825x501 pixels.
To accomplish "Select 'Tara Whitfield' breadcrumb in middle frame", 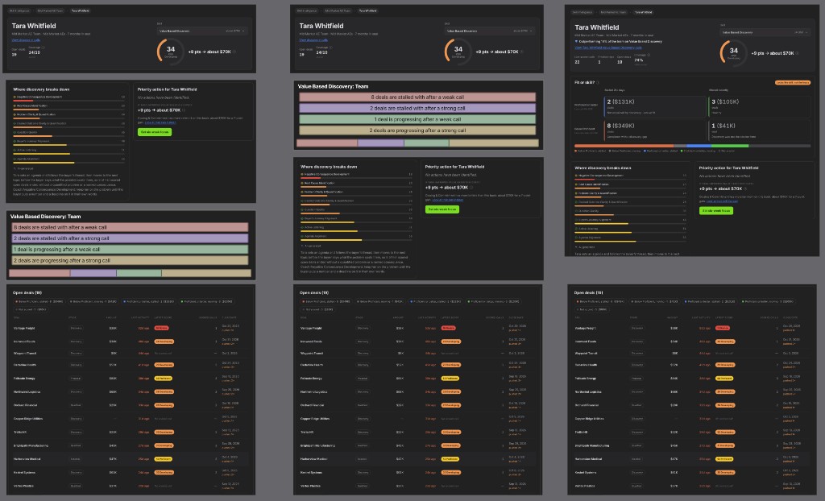I will [x=367, y=10].
